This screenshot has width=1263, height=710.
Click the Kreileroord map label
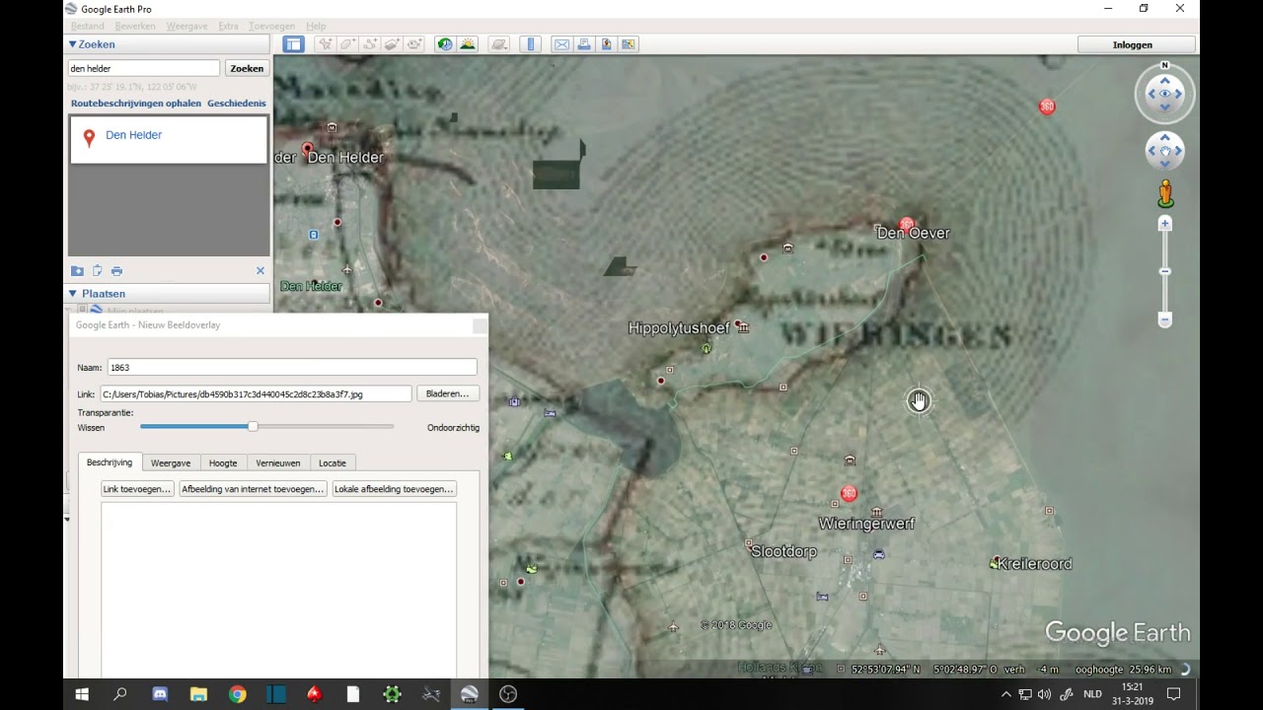[x=1034, y=564]
